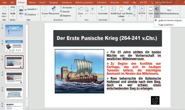Insert a Textfeld text box

click(113, 9)
